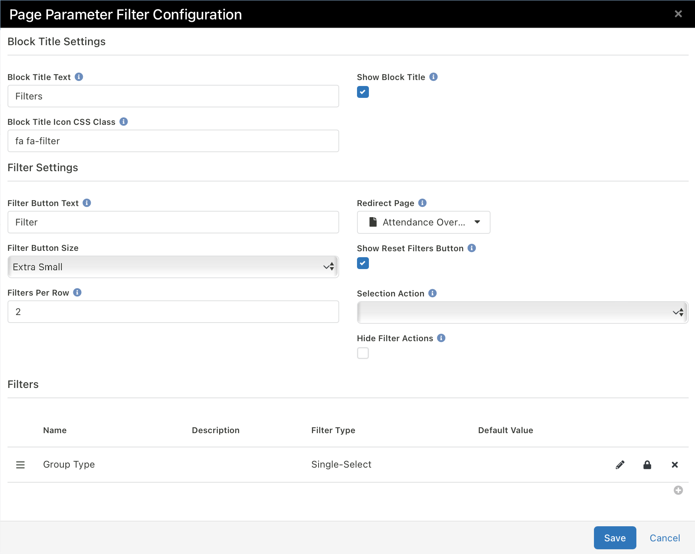Screen dimensions: 695x554
Task: Click the Description column header
Action: 216,430
